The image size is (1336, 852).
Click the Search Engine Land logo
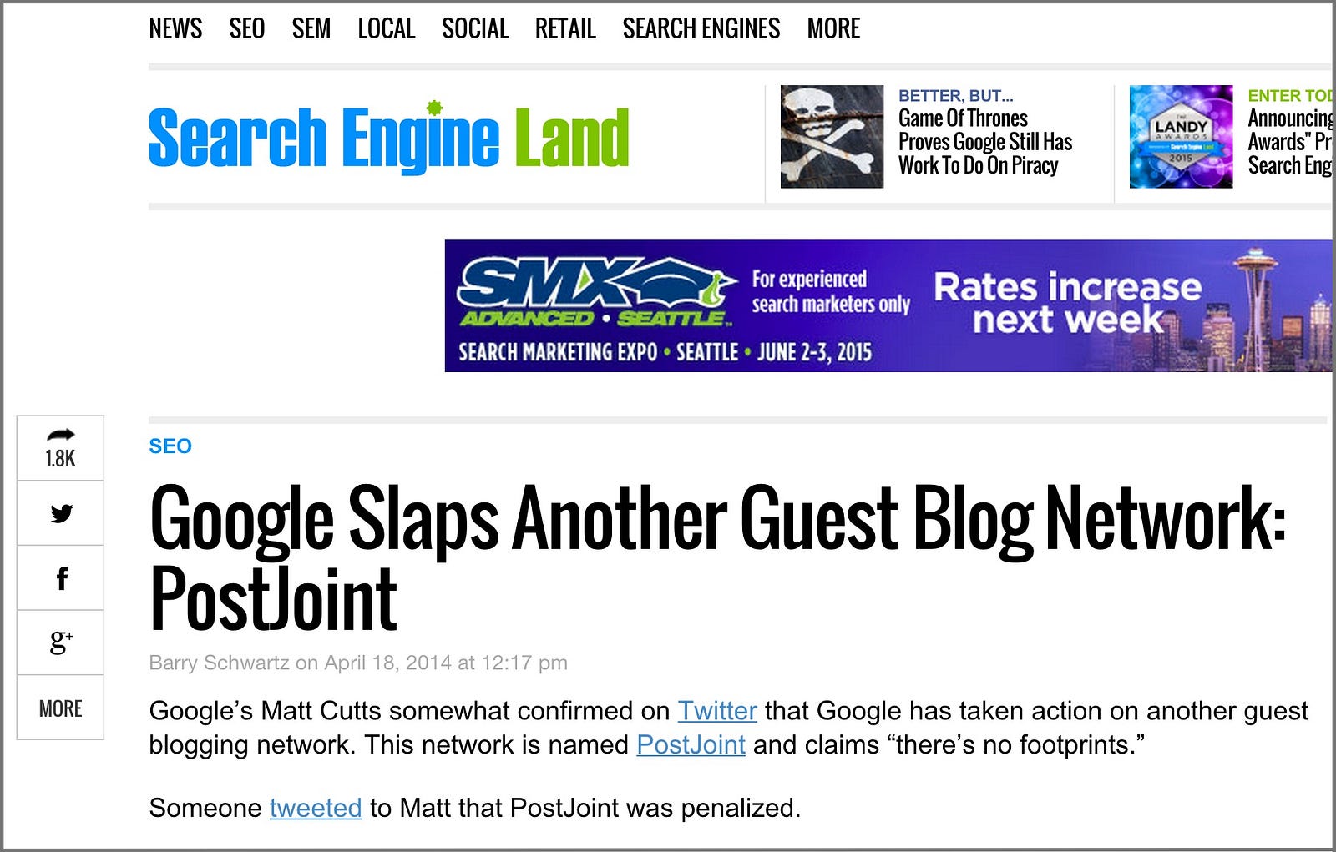(388, 138)
